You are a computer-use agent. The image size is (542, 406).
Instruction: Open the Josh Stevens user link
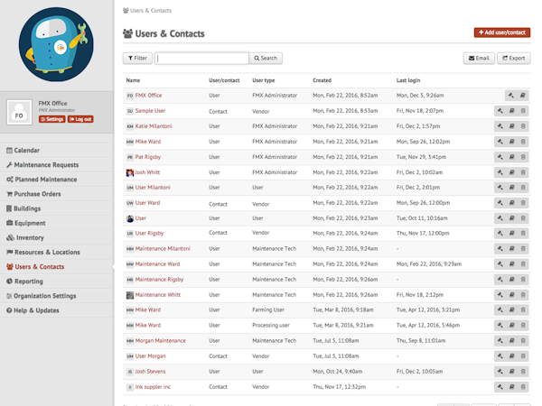(x=150, y=371)
